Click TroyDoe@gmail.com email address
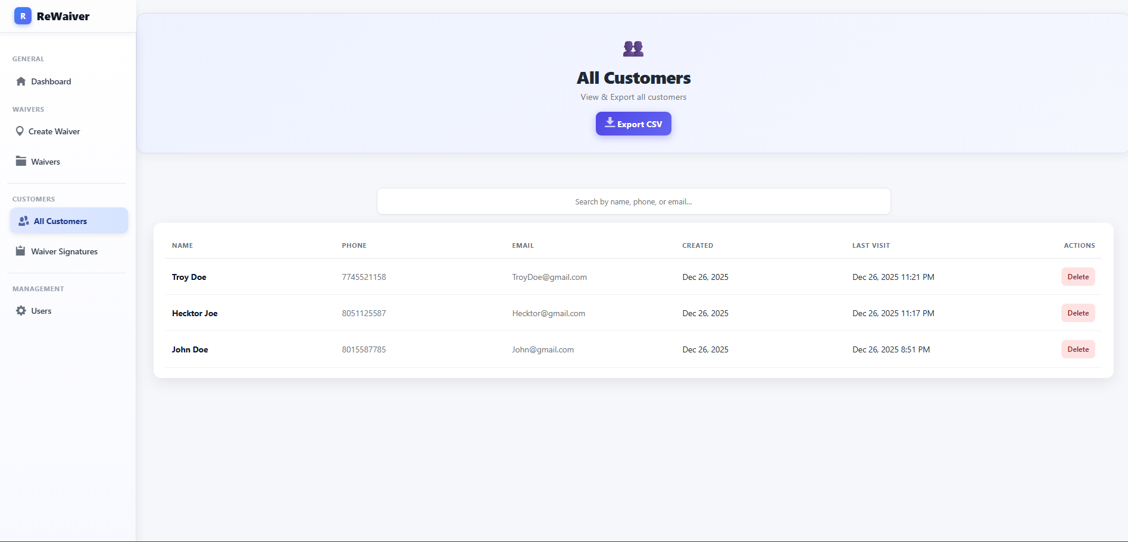 549,276
